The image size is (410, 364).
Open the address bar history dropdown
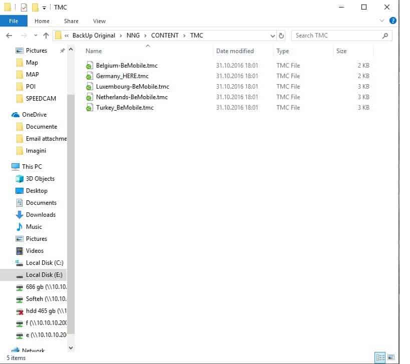point(273,36)
